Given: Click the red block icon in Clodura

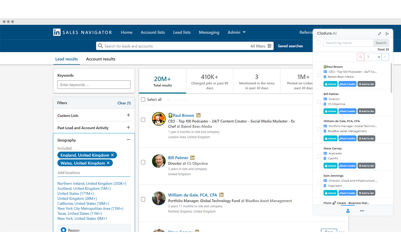Looking at the screenshot, I should [x=361, y=57].
